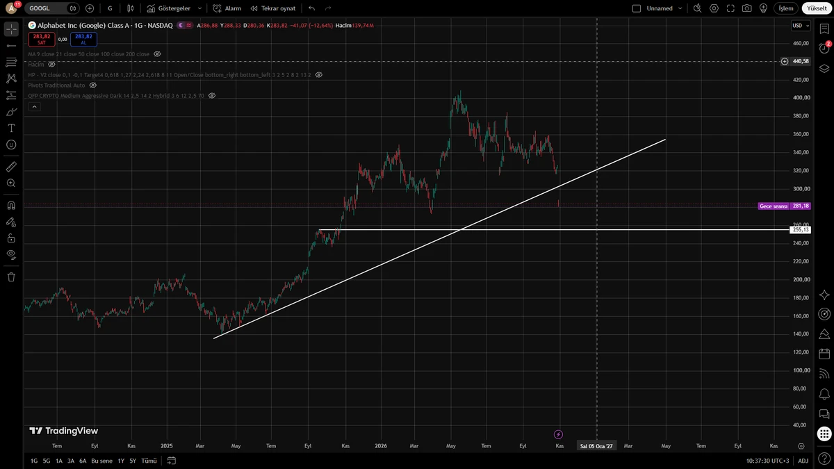Open the candlestick chart type menu
Screen dimensions: 834x469
(x=130, y=8)
